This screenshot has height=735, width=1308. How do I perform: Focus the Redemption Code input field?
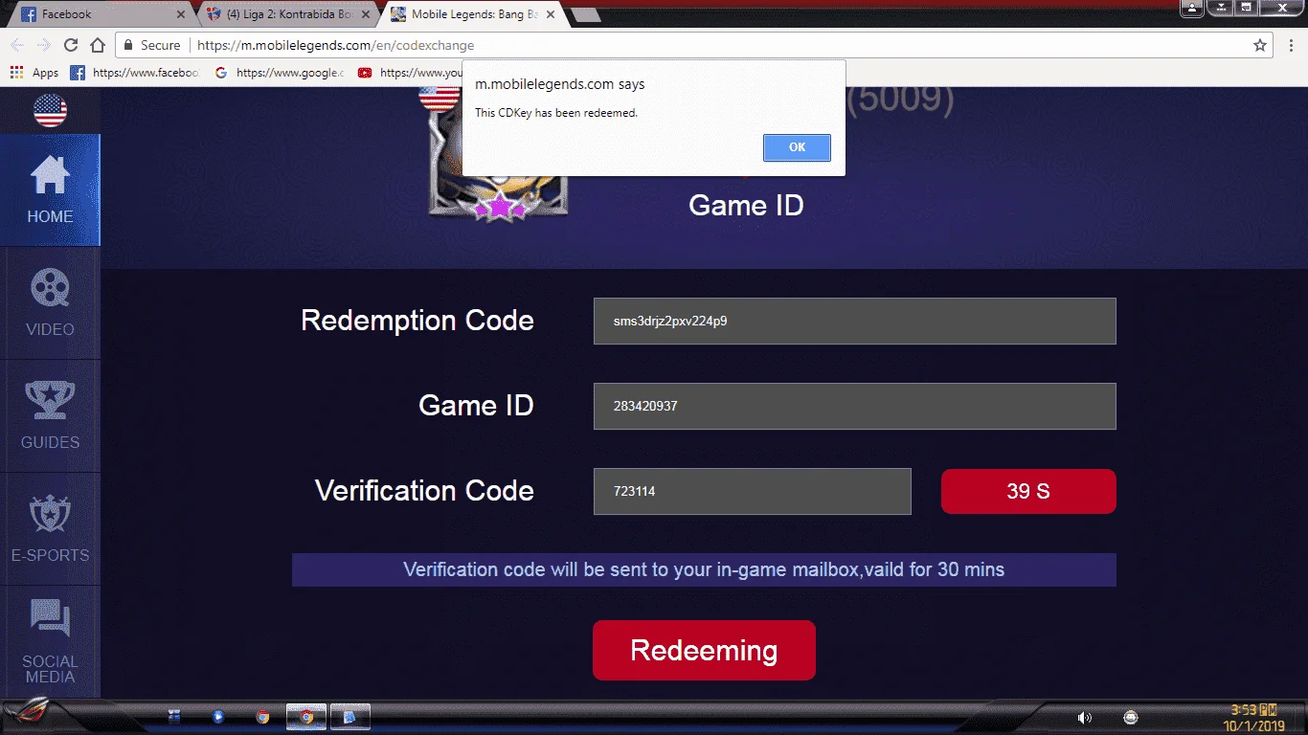click(855, 321)
